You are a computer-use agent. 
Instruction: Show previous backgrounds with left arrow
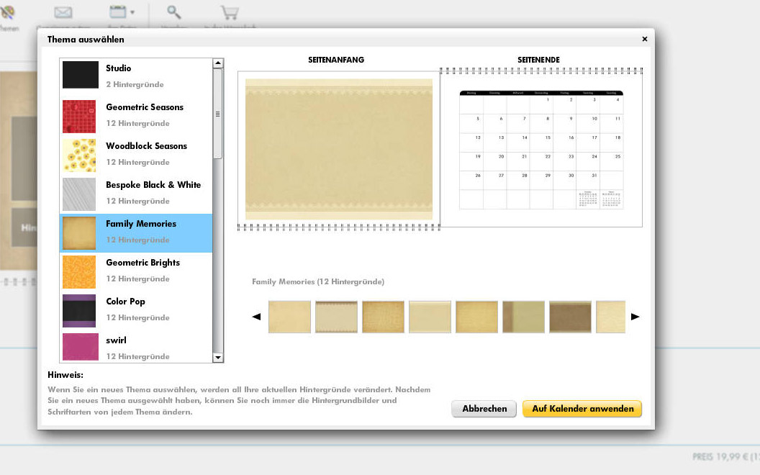coord(256,317)
